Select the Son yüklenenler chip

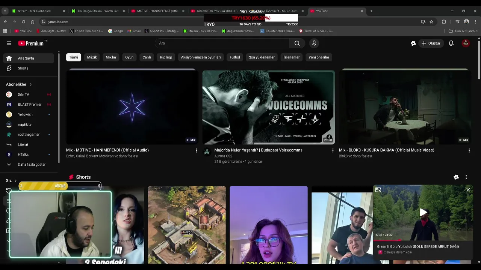click(x=262, y=57)
